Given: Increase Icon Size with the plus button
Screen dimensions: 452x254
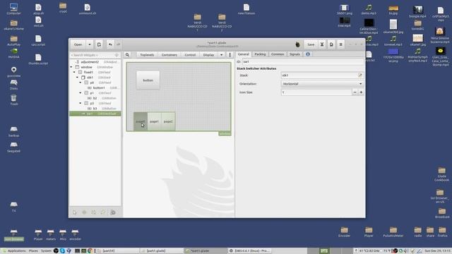Looking at the screenshot, I should pos(361,92).
